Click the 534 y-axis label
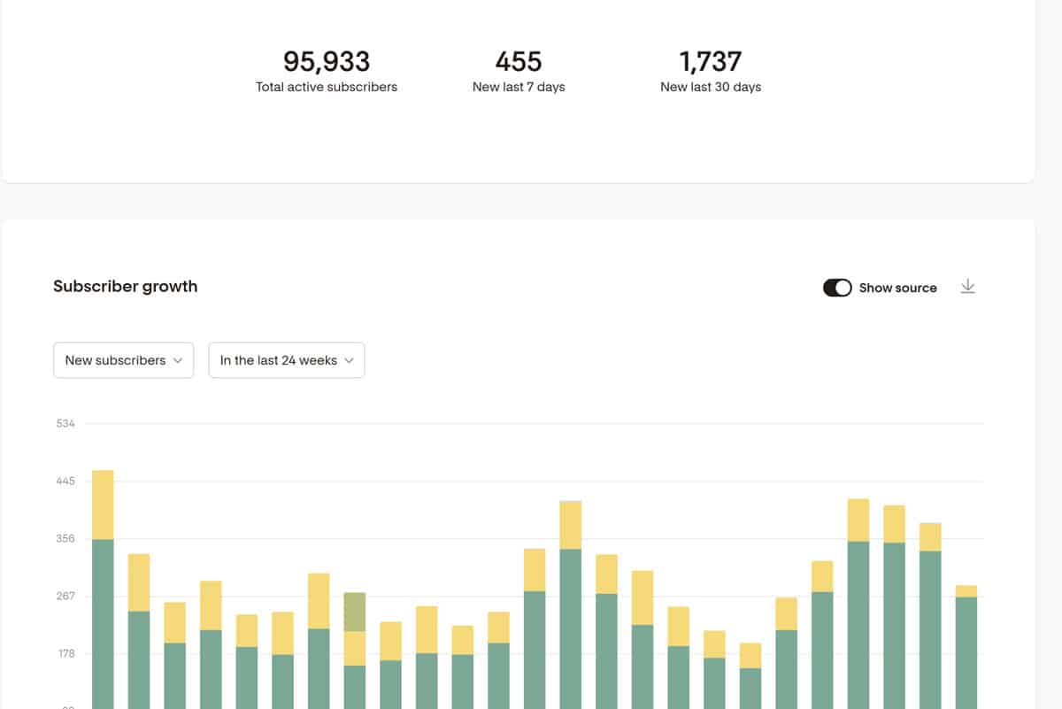 [x=65, y=424]
